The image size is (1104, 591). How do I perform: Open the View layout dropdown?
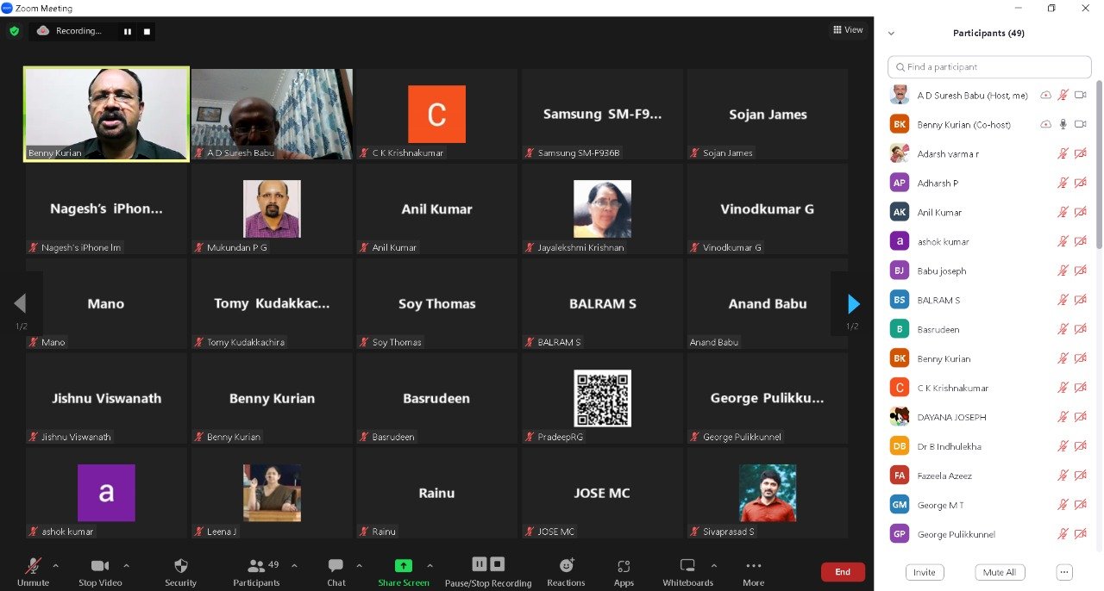click(x=848, y=30)
